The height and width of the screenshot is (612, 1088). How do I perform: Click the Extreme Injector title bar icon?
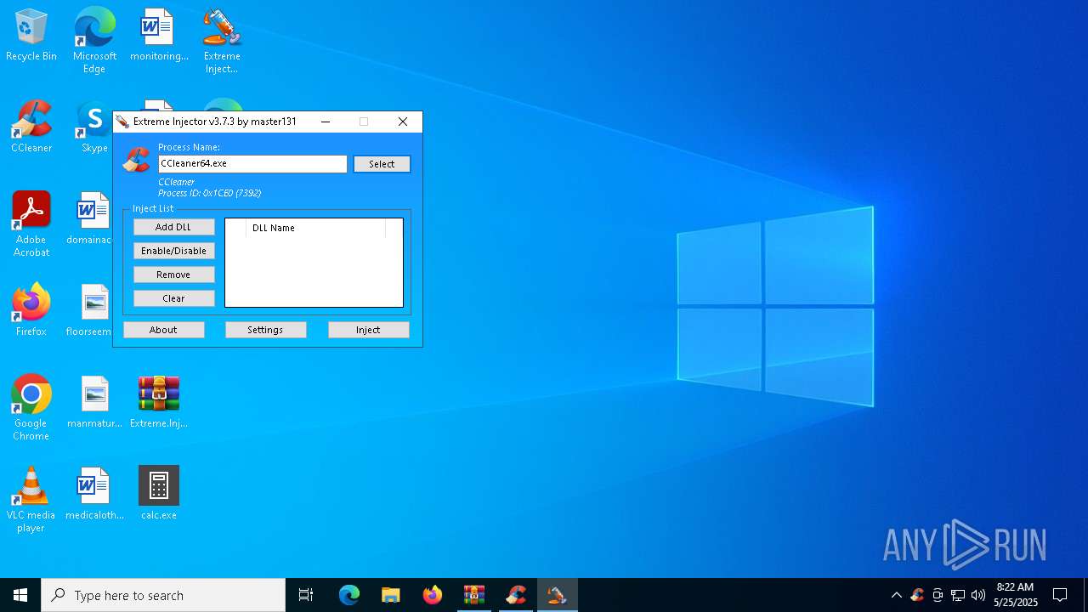point(123,122)
